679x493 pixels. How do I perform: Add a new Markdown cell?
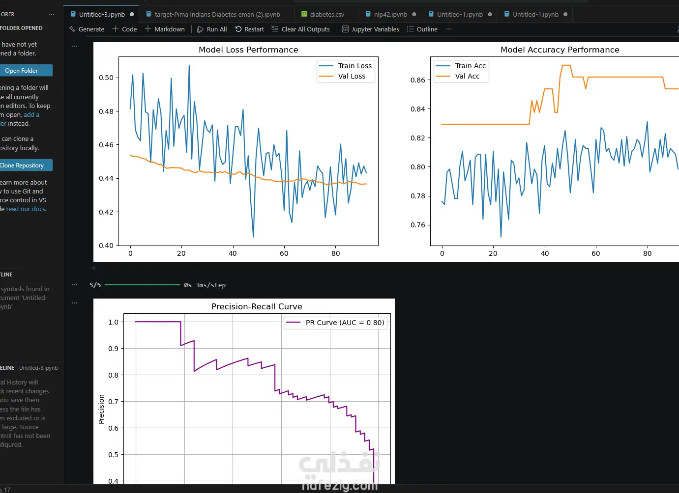tap(165, 29)
